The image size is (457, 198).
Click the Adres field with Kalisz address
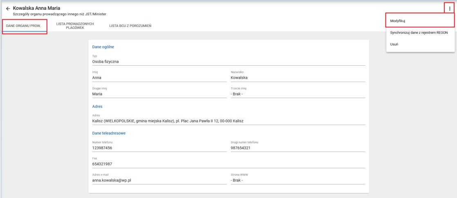click(228, 121)
